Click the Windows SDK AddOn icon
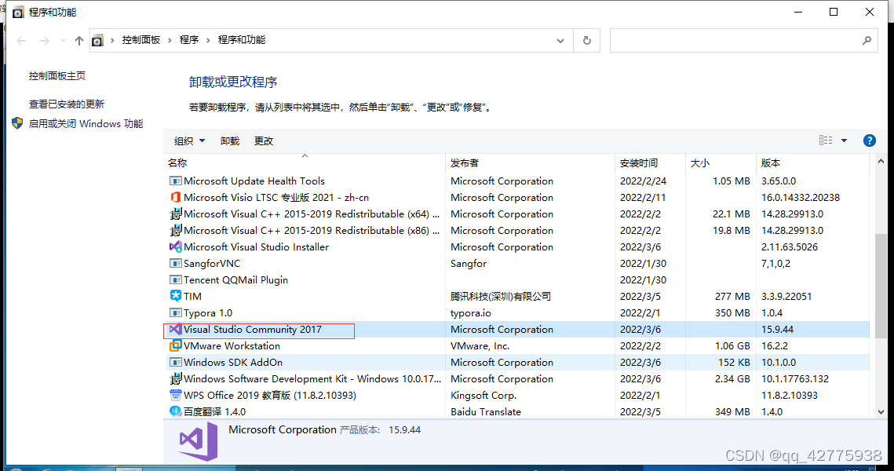This screenshot has width=894, height=471. point(176,362)
